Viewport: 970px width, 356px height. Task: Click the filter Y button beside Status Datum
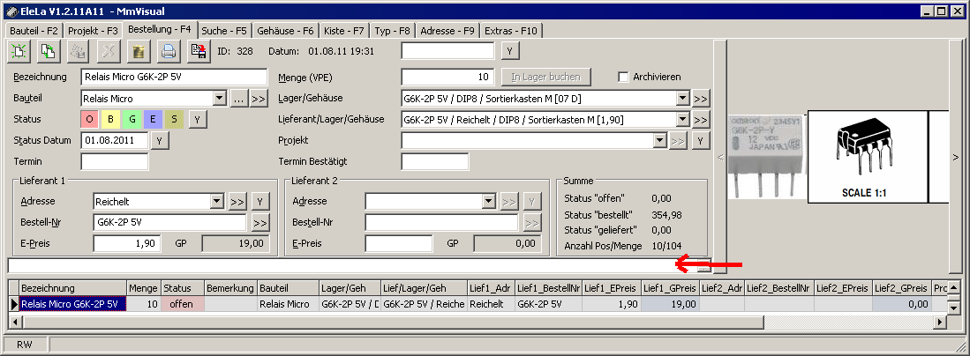click(160, 140)
